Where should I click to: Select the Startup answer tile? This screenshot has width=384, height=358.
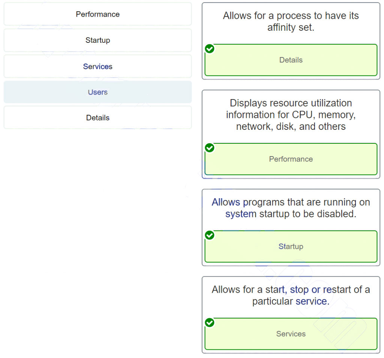point(291,247)
